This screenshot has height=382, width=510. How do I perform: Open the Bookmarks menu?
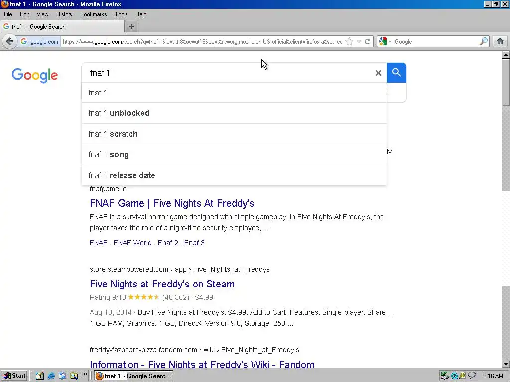pyautogui.click(x=93, y=14)
